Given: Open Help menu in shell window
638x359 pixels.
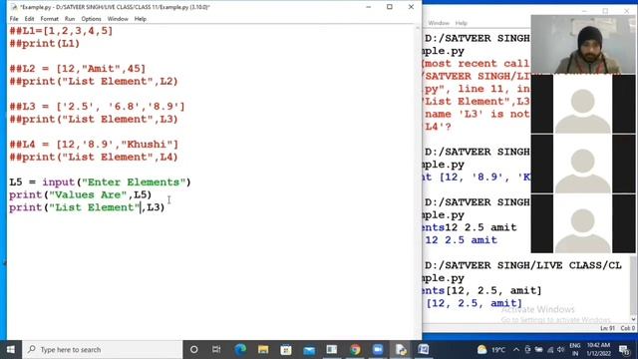Looking at the screenshot, I should [461, 23].
